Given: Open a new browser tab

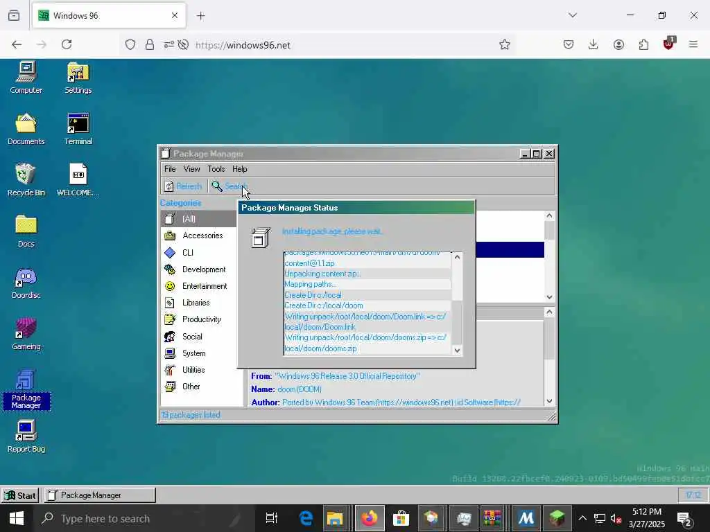Looking at the screenshot, I should click(x=201, y=16).
